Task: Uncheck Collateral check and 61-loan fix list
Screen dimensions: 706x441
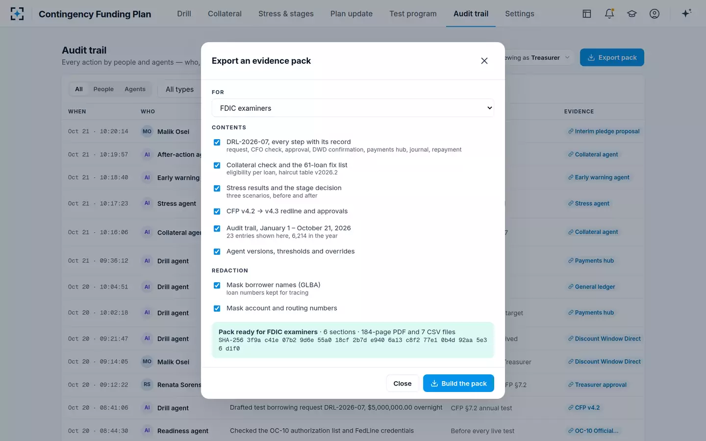Action: 217,165
